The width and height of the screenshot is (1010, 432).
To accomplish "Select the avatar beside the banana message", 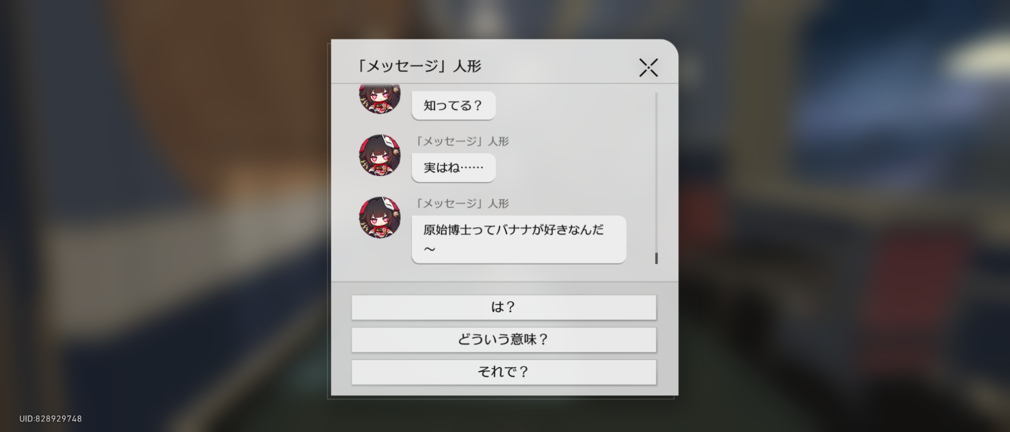I will [x=380, y=217].
